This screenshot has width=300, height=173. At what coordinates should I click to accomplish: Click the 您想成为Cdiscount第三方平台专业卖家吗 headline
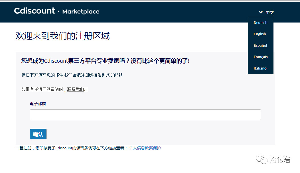105,61
